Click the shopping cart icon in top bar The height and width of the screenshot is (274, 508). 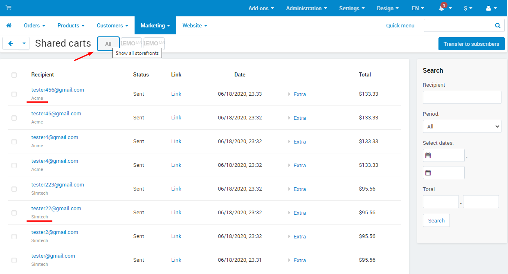pos(8,8)
